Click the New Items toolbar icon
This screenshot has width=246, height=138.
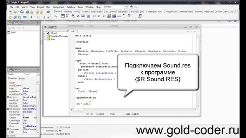(11, 12)
